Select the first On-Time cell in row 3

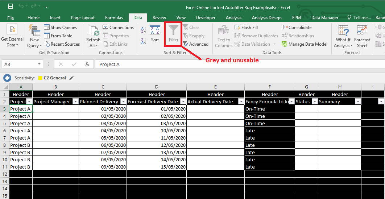pos(270,109)
